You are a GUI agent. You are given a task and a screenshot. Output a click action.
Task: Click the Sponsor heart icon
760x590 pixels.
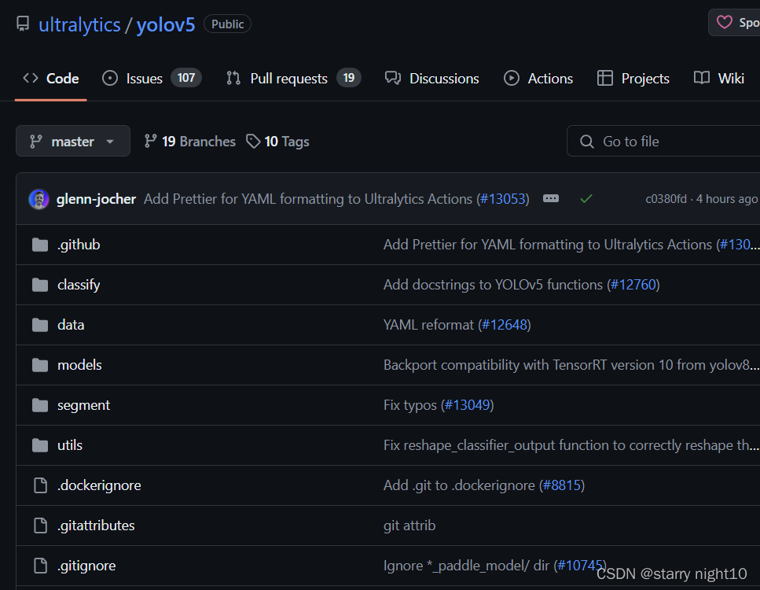[724, 22]
